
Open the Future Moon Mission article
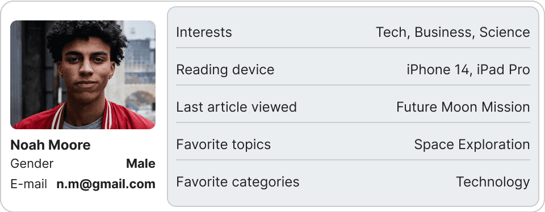click(463, 107)
